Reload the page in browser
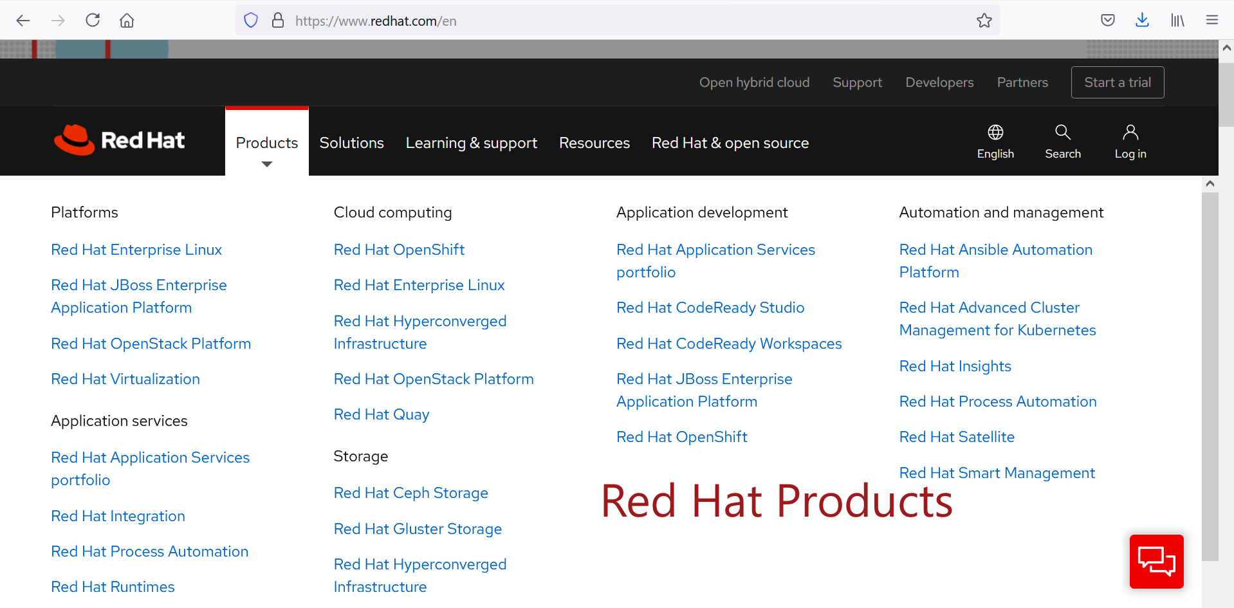 pyautogui.click(x=93, y=21)
